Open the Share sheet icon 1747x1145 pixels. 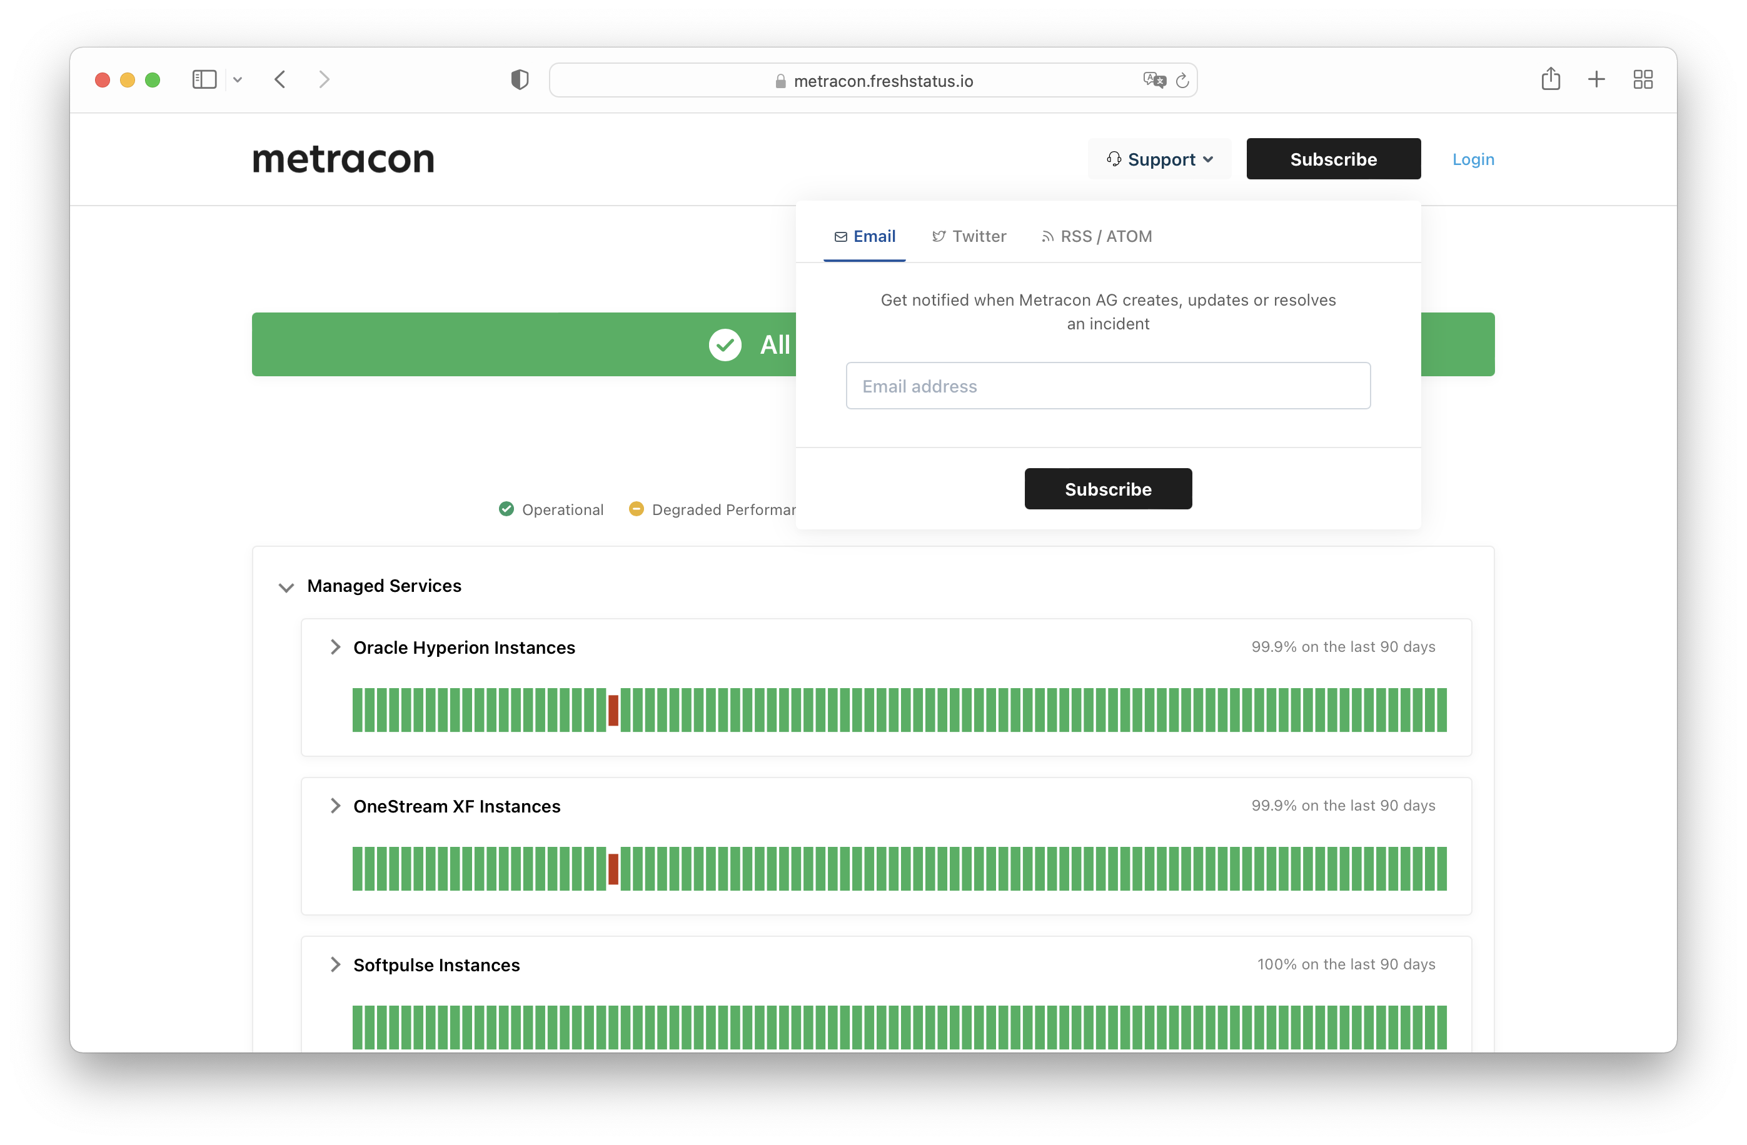tap(1550, 79)
